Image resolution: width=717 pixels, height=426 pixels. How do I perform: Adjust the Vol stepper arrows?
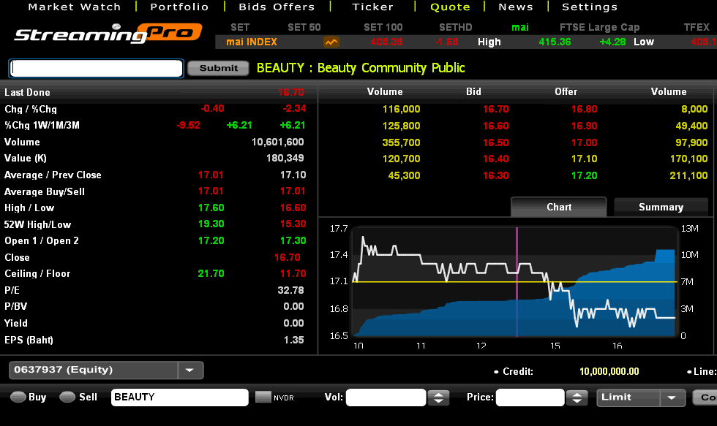coord(438,398)
